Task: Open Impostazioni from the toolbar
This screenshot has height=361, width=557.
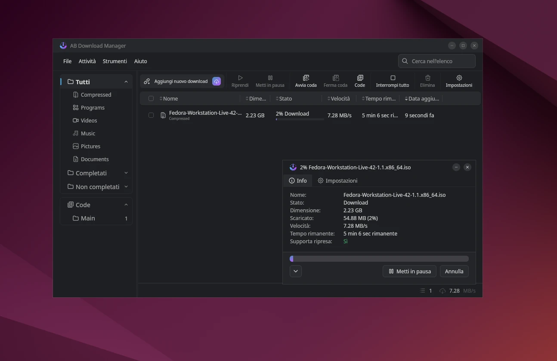Action: pos(459,80)
